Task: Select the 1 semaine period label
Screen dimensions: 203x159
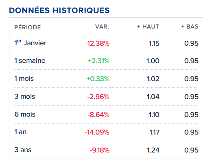Action: (30, 60)
